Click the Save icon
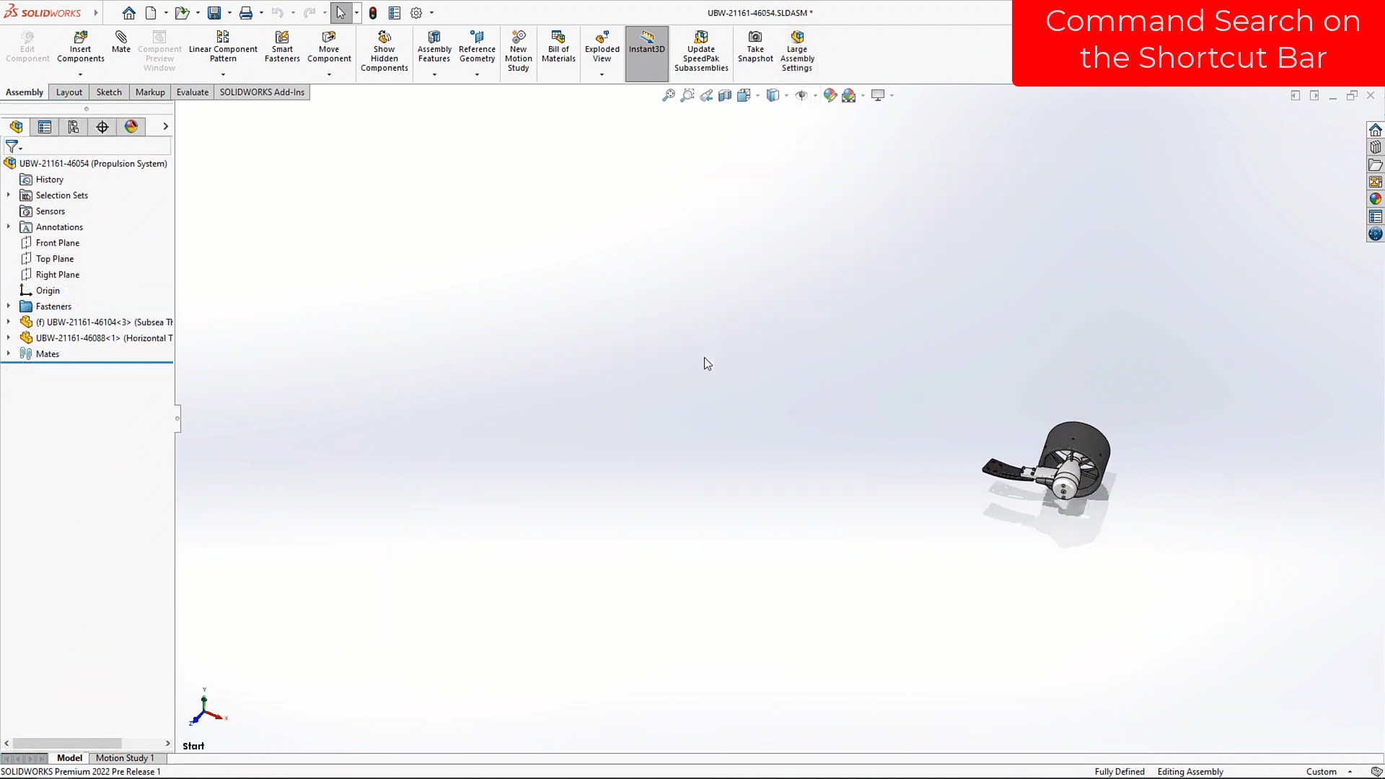The height and width of the screenshot is (779, 1385). click(x=214, y=13)
